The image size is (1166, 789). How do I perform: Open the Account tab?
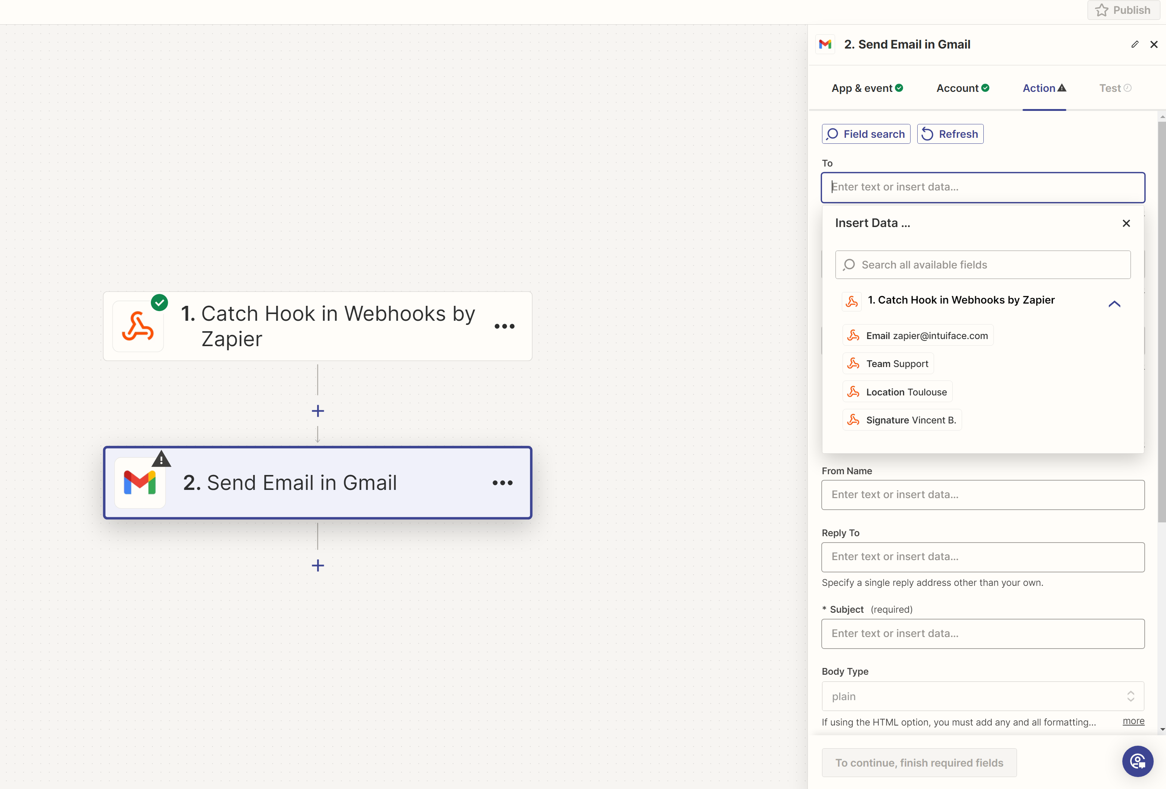coord(963,88)
